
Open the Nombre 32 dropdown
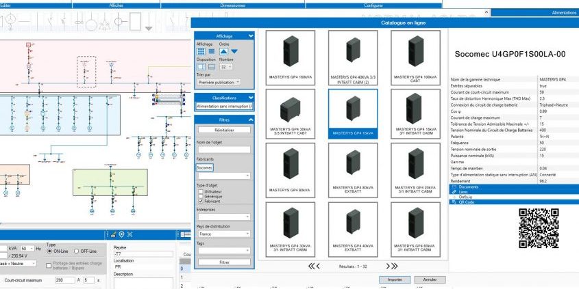[226, 67]
